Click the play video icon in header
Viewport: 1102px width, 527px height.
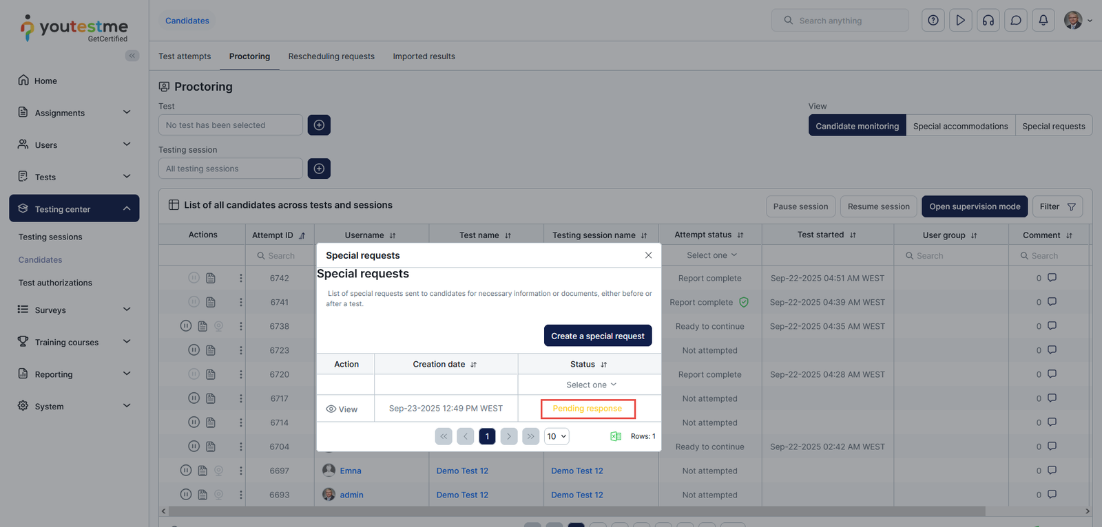pos(960,21)
